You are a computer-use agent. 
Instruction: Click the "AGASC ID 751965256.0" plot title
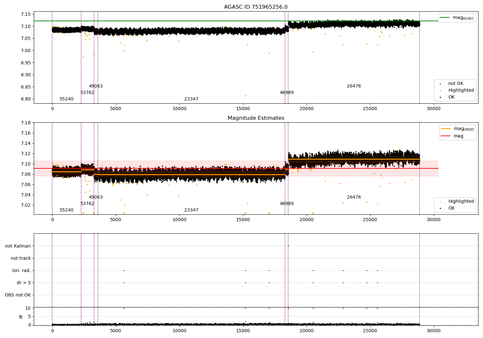256,7
